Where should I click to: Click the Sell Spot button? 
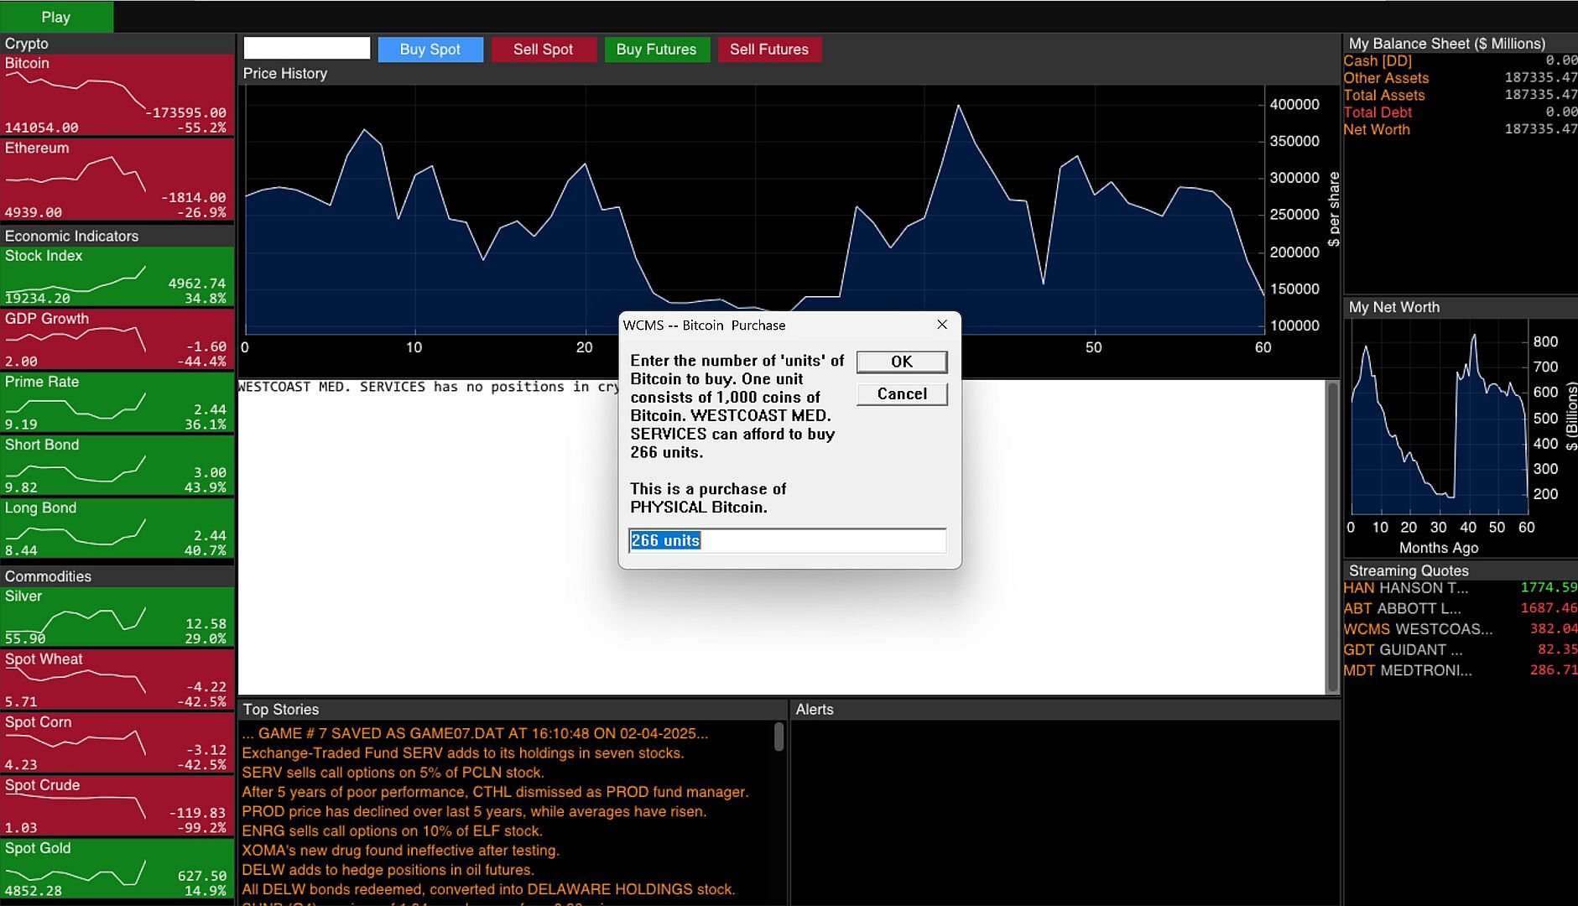click(543, 49)
